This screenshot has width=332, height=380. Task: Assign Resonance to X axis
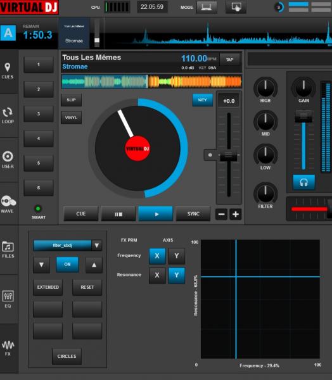point(157,275)
